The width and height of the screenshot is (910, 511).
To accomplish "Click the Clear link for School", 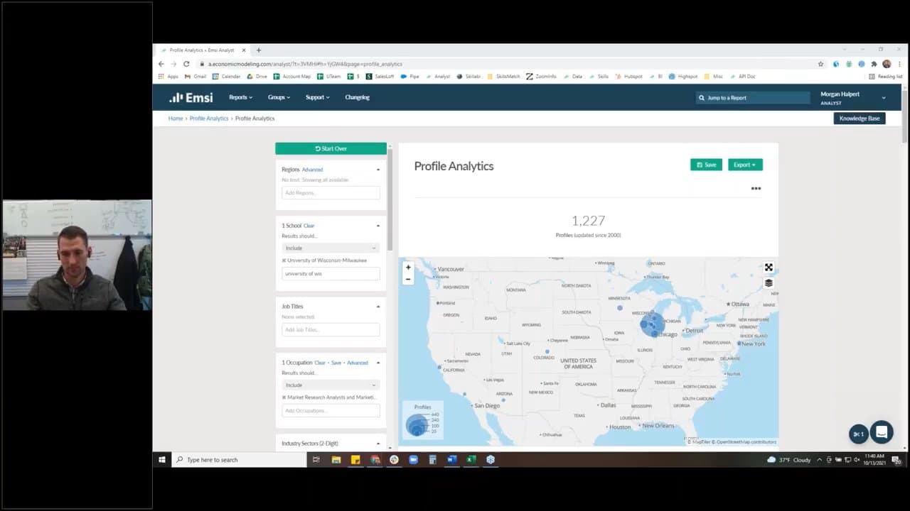I will pos(309,226).
